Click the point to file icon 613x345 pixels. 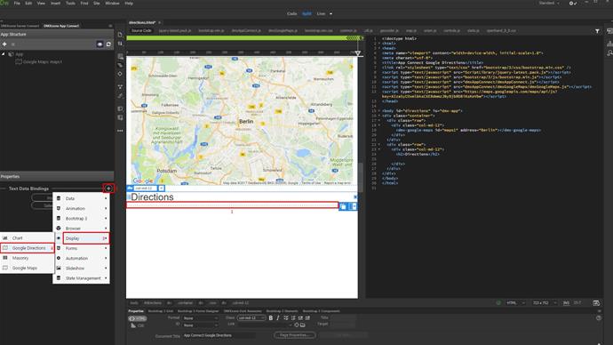pos(297,325)
